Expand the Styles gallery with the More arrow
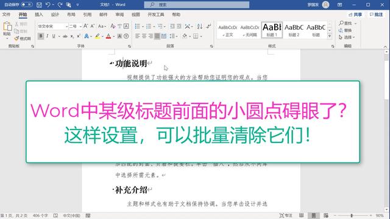 click(330, 36)
